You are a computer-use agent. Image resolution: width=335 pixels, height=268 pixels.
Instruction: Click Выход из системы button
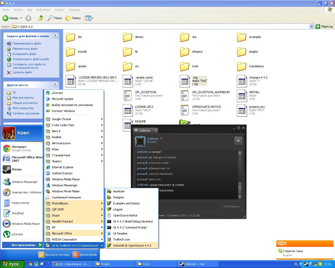(54, 255)
